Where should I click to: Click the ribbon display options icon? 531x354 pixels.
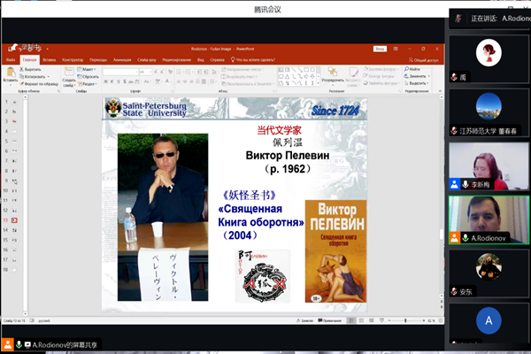(x=396, y=49)
